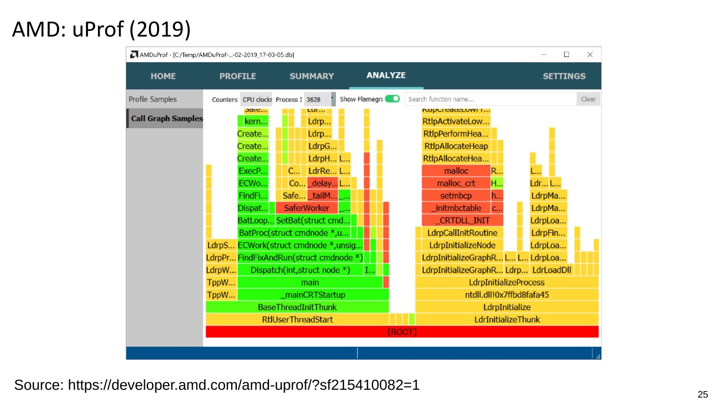Screen dimensions: 720x405
Task: Click the red [ROOT] flamegraph bar
Action: 402,332
